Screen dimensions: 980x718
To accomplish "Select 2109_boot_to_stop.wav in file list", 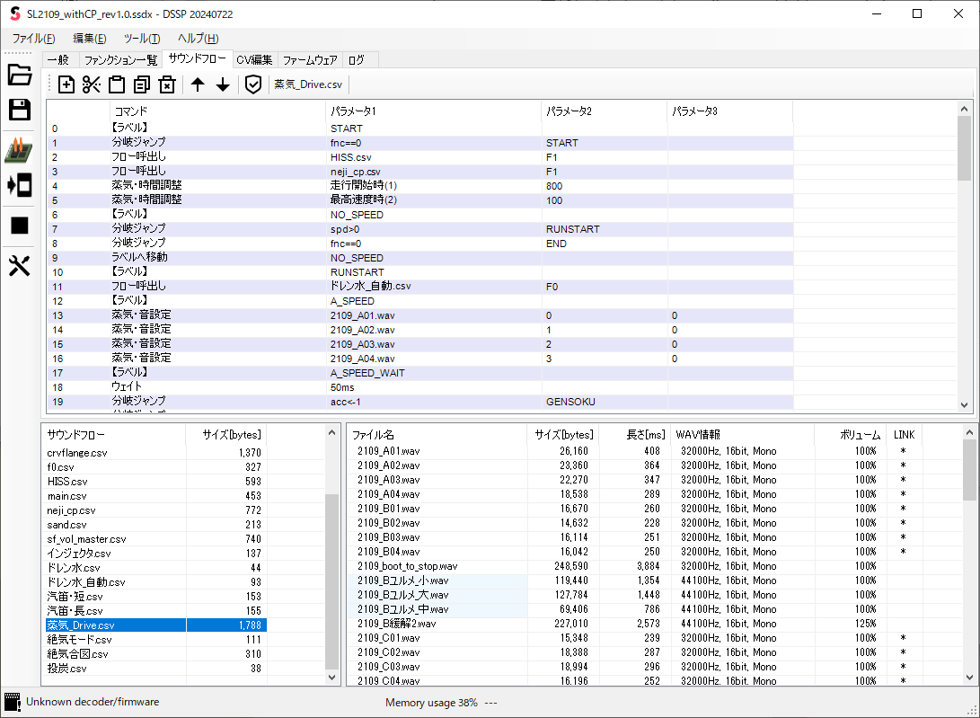I will (x=407, y=566).
